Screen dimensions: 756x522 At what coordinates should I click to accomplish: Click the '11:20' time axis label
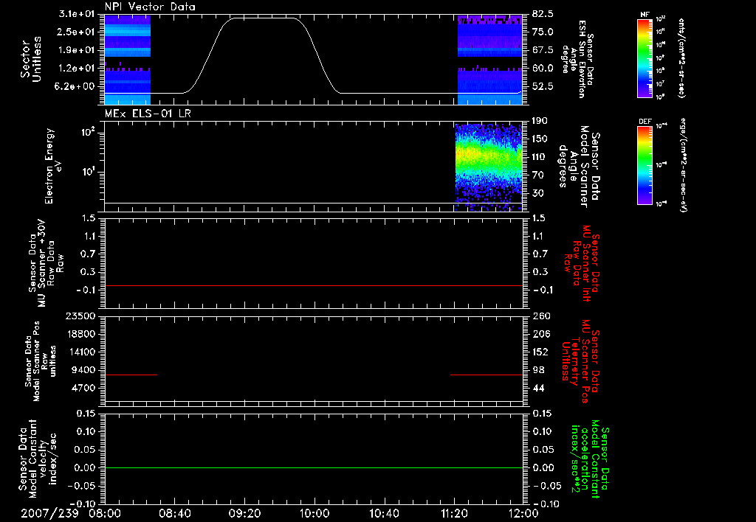pyautogui.click(x=453, y=513)
